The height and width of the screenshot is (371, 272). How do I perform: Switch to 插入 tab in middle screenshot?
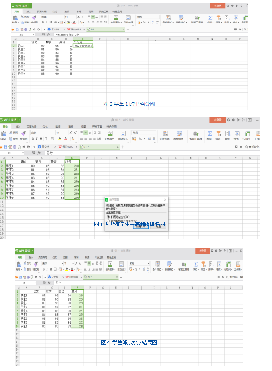pos(18,127)
